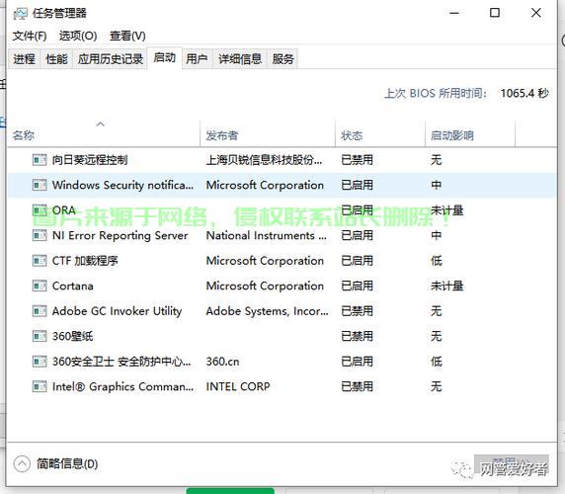565x494 pixels.
Task: Minimize the Task Manager window
Action: [x=454, y=13]
